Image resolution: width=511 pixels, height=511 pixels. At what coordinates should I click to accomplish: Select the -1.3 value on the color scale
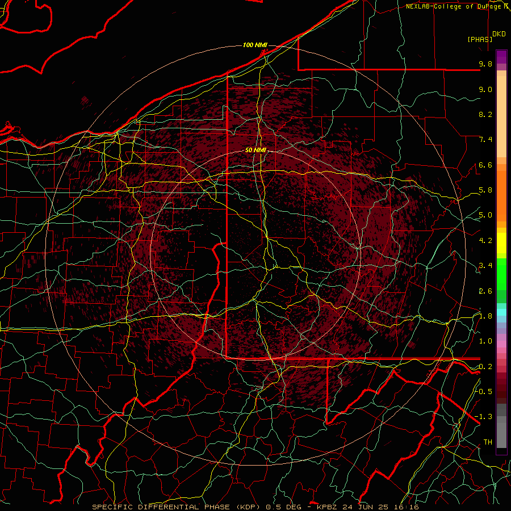click(x=484, y=417)
